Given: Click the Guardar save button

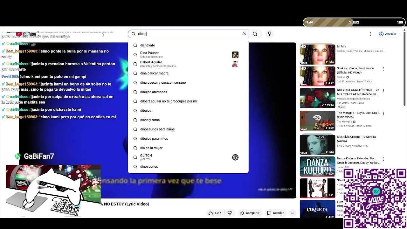Looking at the screenshot, I should pos(275,213).
